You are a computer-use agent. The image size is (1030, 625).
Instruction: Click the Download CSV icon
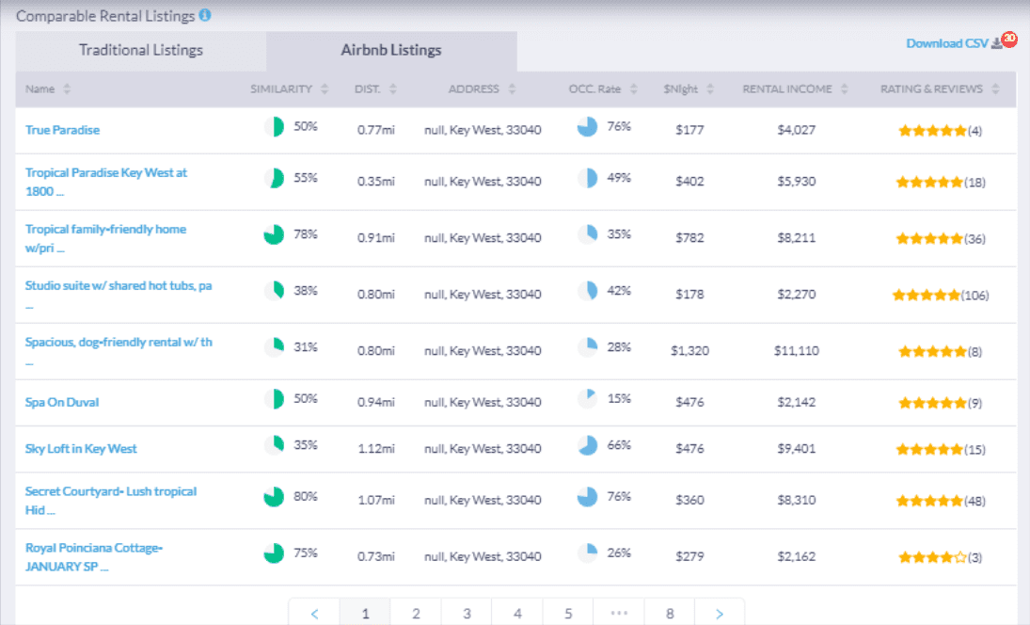tap(999, 43)
